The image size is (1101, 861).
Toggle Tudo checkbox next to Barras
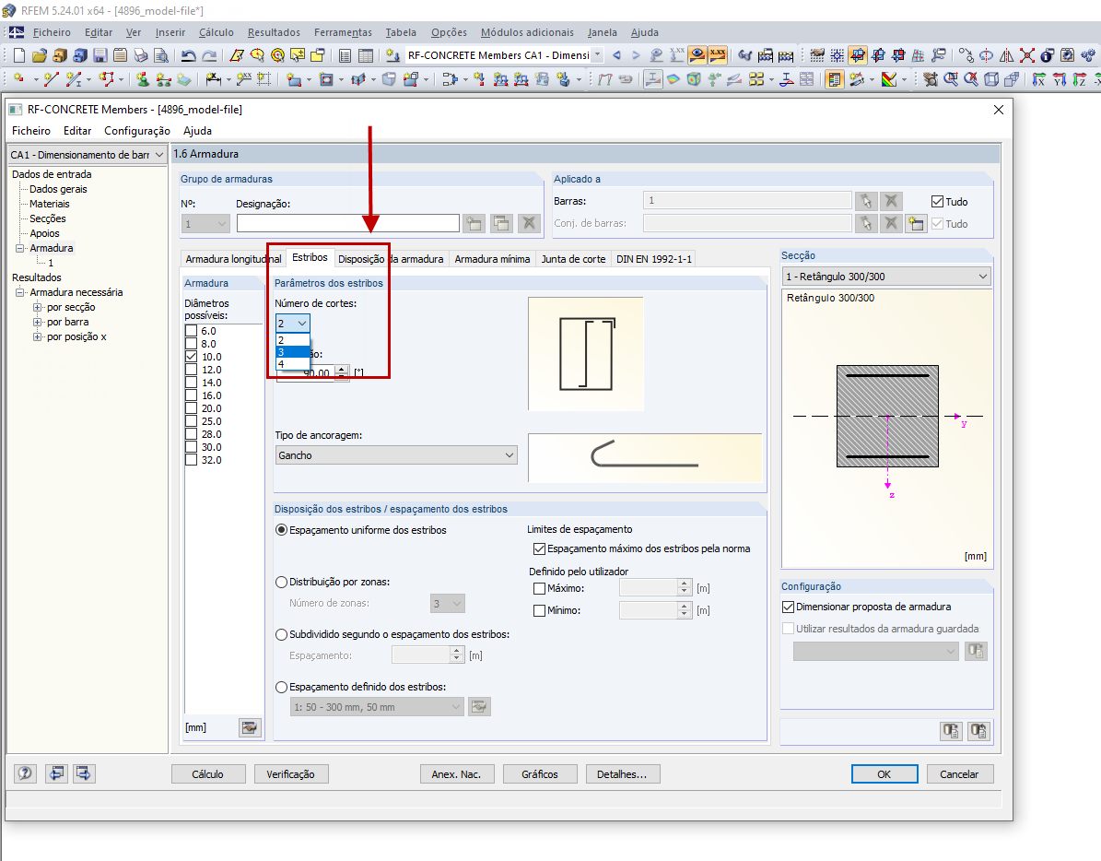937,202
